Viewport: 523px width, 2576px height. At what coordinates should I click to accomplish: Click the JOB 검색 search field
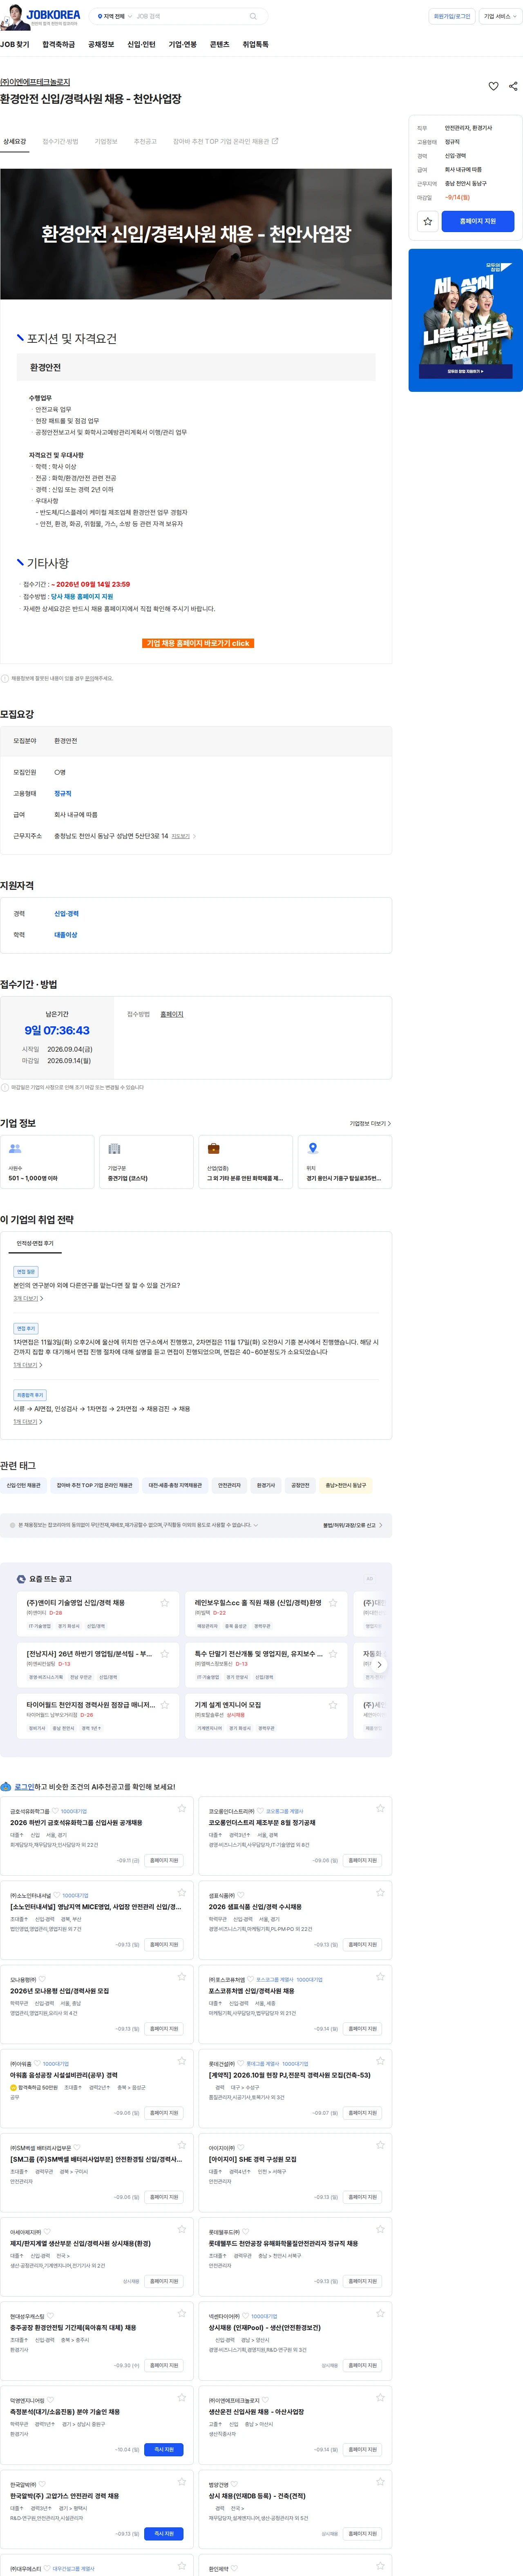click(190, 16)
